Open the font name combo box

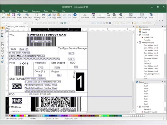[x=12, y=23]
